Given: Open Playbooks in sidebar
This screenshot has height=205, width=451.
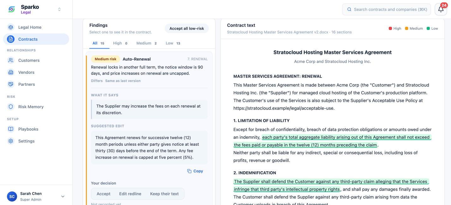Looking at the screenshot, I should (x=36, y=129).
